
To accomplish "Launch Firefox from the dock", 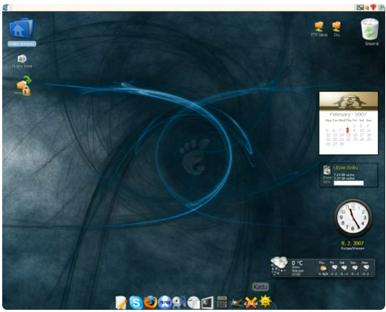I will (150, 302).
